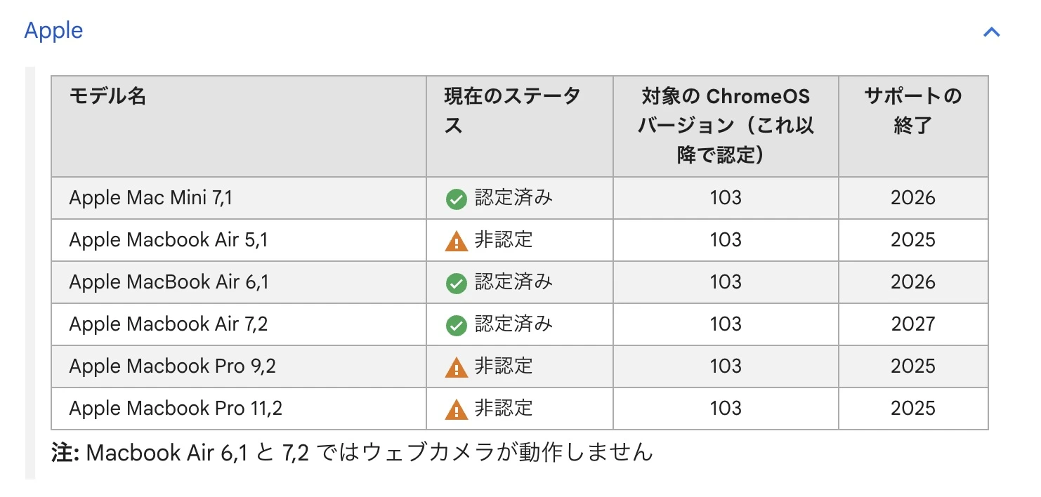Screen dimensions: 1041x497
Task: Click warning icon for Macbook Pro 9,2
Action: coord(456,367)
